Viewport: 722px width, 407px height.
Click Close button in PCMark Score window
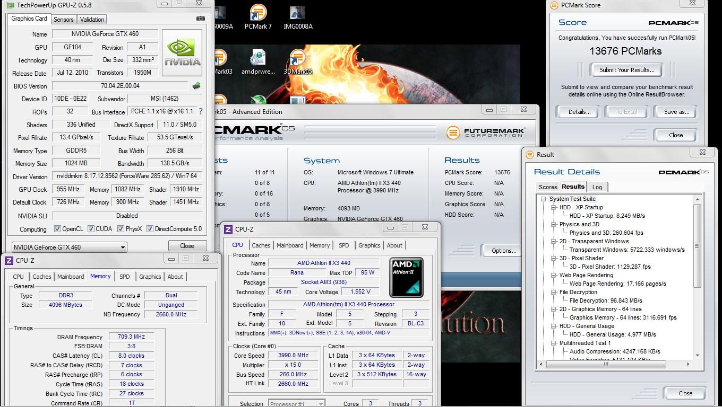[676, 135]
